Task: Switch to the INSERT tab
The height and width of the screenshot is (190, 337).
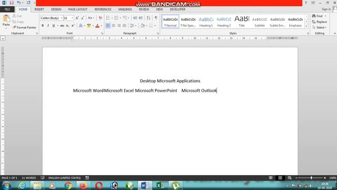Action: [x=39, y=9]
